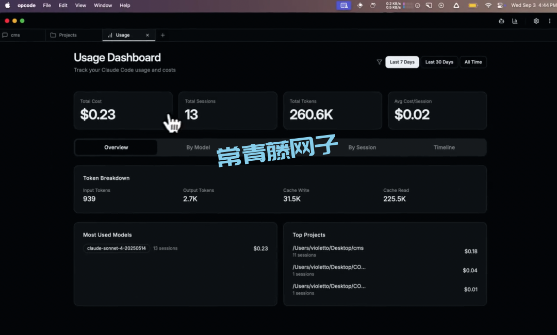The image size is (557, 335).
Task: Go to the Timeline tab
Action: coord(444,147)
